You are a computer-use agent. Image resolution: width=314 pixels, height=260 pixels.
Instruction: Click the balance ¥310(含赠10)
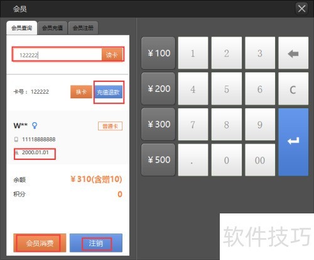pyautogui.click(x=96, y=179)
